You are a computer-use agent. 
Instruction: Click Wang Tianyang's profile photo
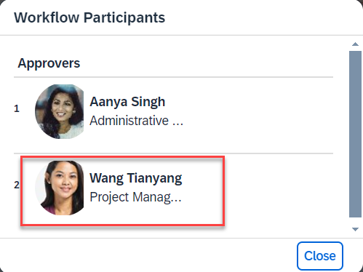point(60,188)
